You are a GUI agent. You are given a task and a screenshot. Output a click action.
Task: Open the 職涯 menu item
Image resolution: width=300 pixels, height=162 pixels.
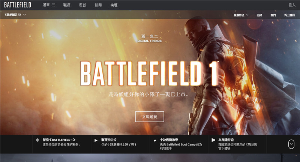(x=67, y=5)
